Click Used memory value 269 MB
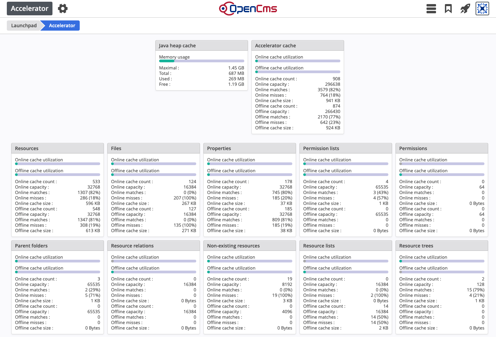This screenshot has width=496, height=337. [236, 79]
